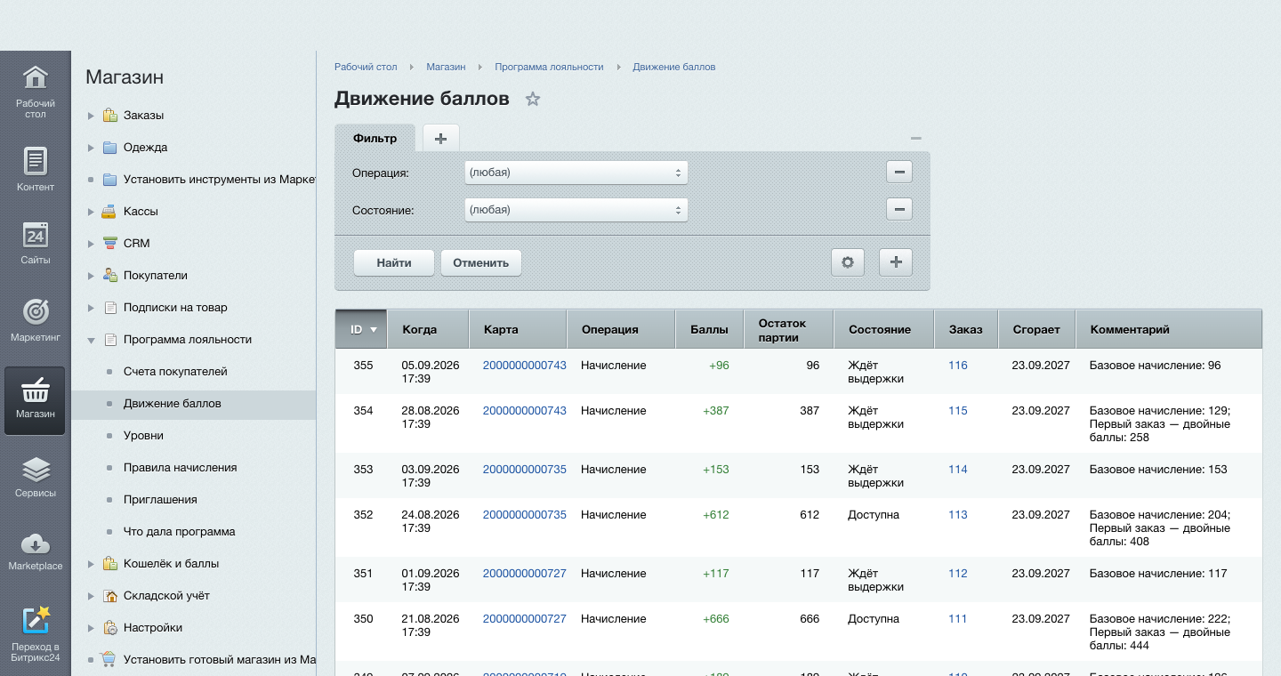
Task: Expand the Одежда tree node
Action: pyautogui.click(x=91, y=148)
